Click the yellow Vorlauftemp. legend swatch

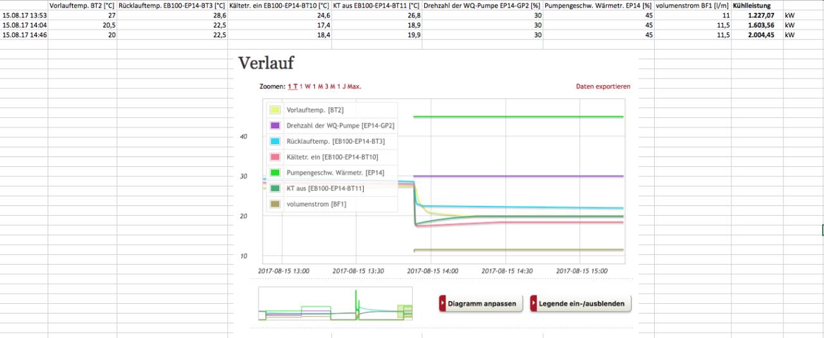pos(274,110)
